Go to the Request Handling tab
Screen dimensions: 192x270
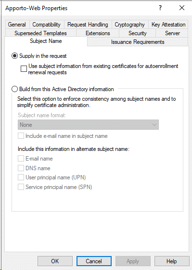coord(88,25)
